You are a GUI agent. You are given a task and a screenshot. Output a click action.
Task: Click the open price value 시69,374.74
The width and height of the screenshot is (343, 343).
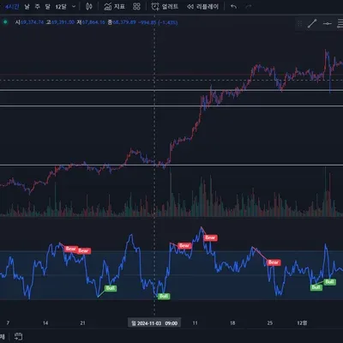pyautogui.click(x=29, y=22)
